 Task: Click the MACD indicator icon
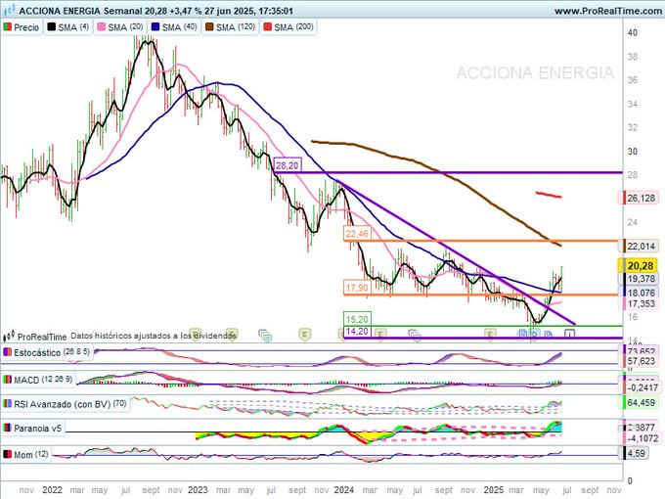7,380
